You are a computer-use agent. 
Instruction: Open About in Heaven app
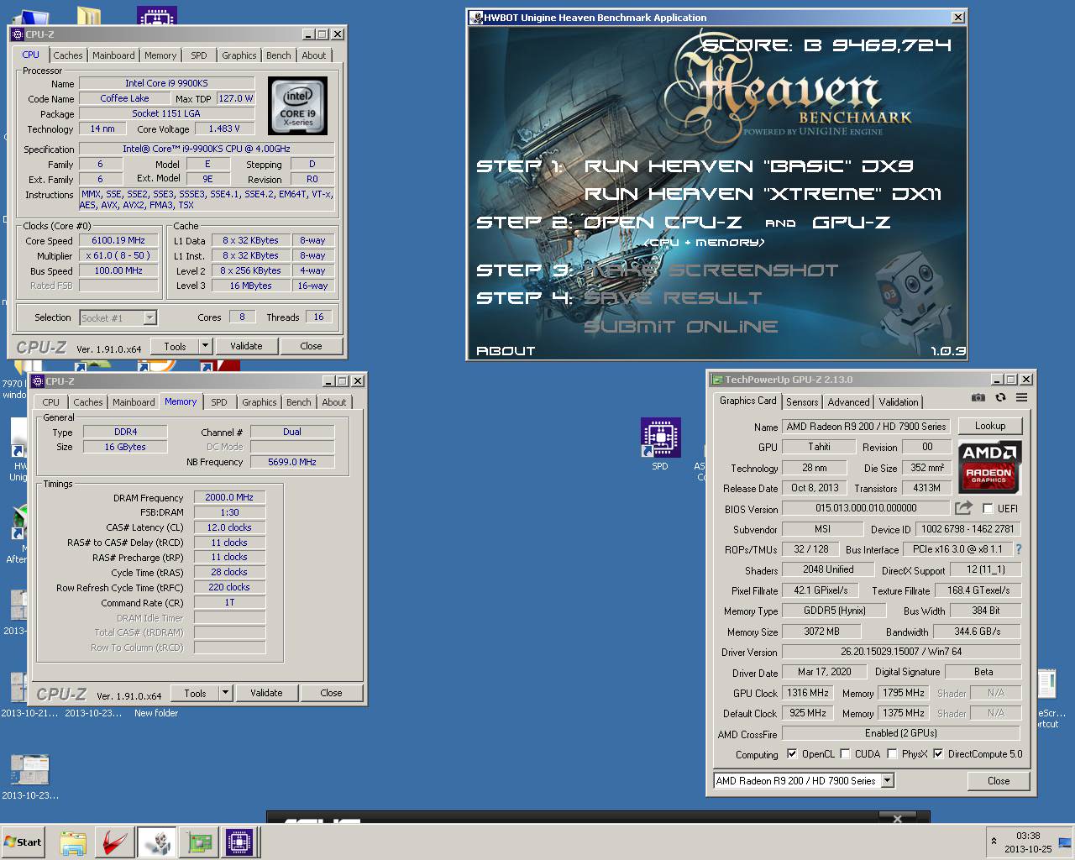coord(506,351)
